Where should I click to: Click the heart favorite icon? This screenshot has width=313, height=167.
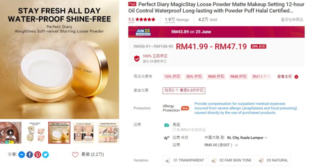coord(75,155)
